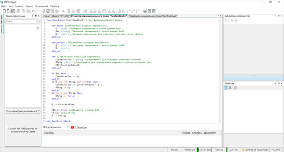This screenshot has height=152, width=284.
Task: Open device configuration icon near toolbar end
Action: coord(145,11)
